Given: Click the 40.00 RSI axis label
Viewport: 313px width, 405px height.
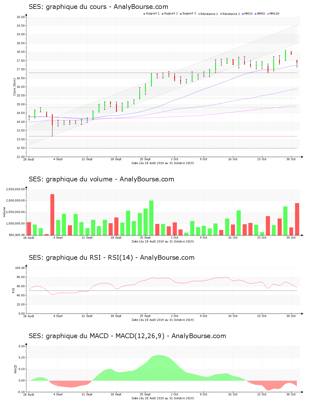Looking at the screenshot, I should 21,295.
